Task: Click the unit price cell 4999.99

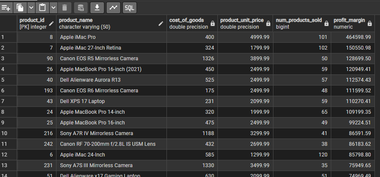Action: [x=245, y=37]
